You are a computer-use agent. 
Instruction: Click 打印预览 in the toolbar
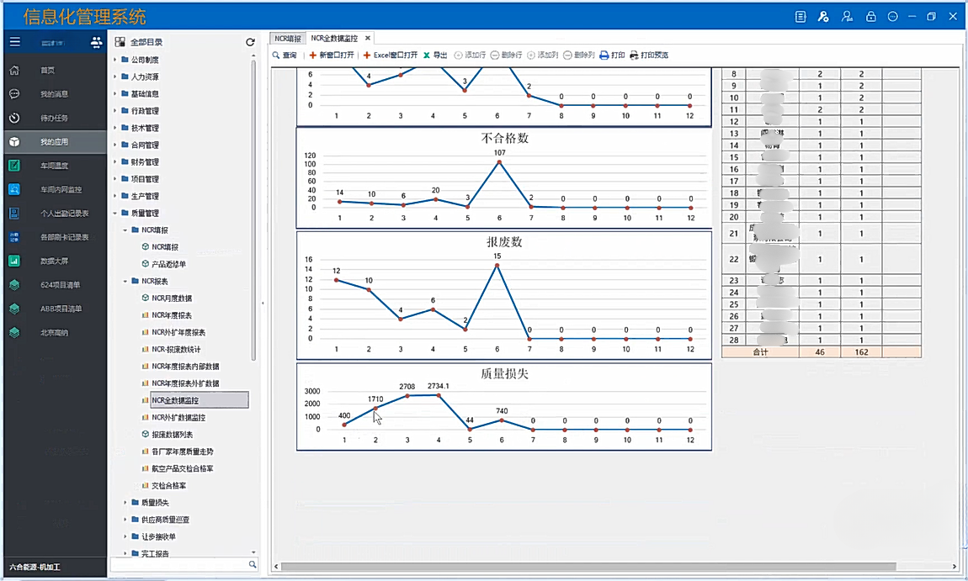[x=649, y=55]
